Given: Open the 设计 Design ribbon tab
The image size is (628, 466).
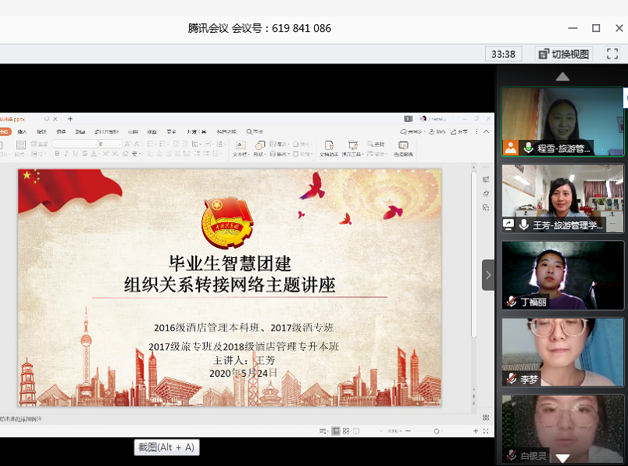Looking at the screenshot, I should 42,131.
